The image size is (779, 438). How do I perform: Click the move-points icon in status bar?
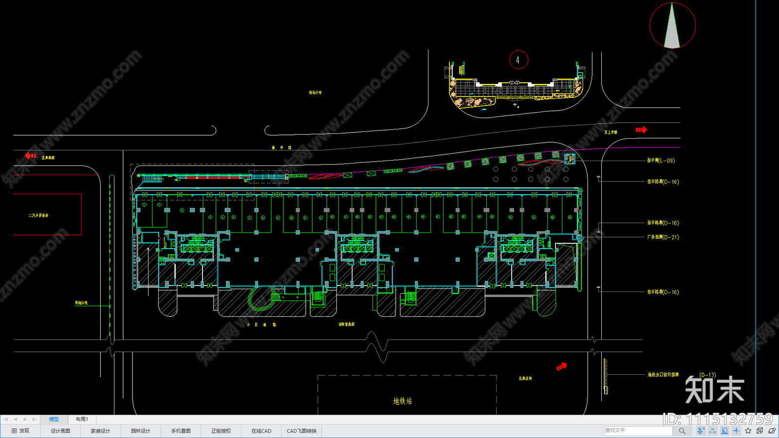(x=701, y=431)
